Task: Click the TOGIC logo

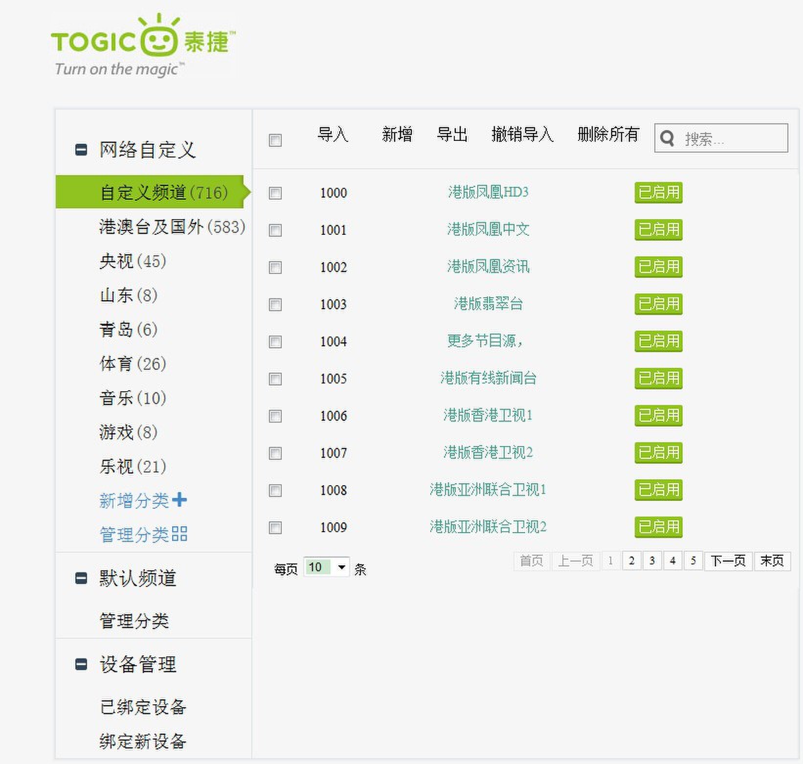Action: pos(143,45)
